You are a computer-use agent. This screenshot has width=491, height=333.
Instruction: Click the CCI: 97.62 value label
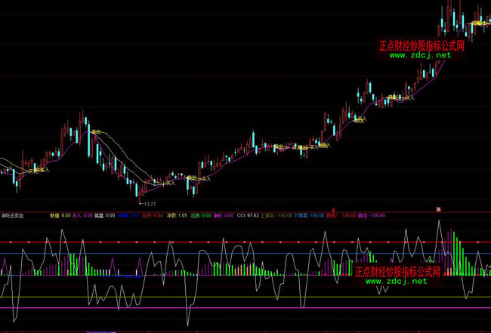pos(248,215)
